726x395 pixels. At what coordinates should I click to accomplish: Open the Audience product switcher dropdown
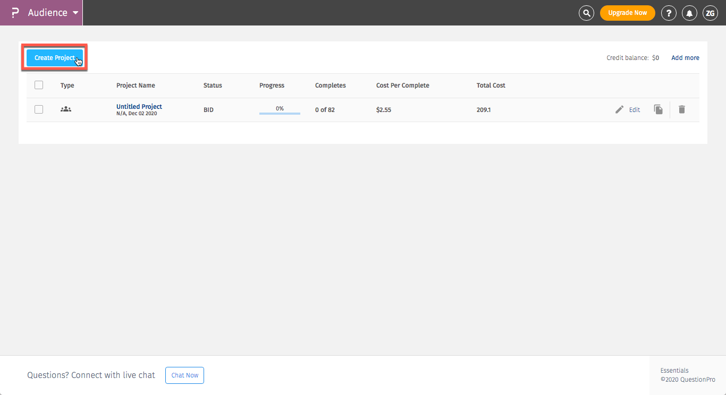click(75, 13)
